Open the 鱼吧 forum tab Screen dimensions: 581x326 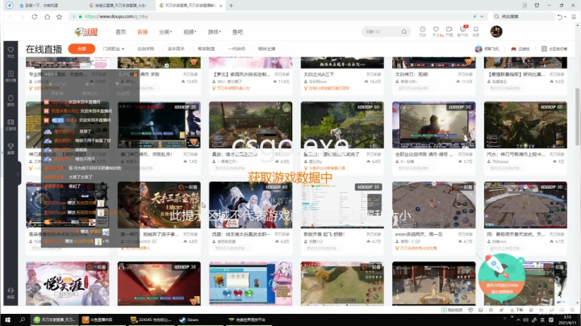point(237,31)
